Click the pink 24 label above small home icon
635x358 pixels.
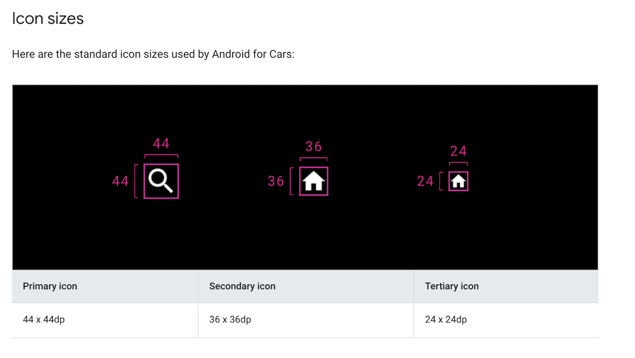click(458, 151)
